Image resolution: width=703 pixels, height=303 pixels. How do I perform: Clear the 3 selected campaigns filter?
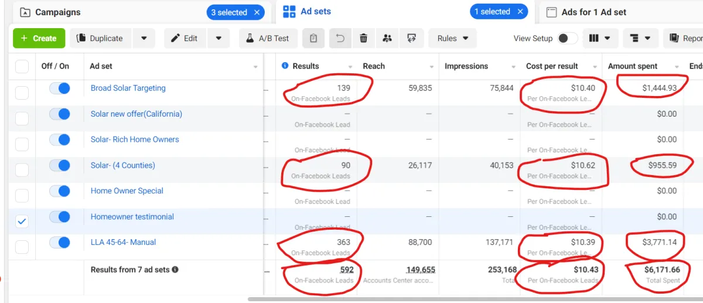point(257,12)
